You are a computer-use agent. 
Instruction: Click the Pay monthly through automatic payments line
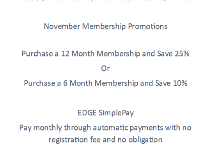click(x=105, y=128)
